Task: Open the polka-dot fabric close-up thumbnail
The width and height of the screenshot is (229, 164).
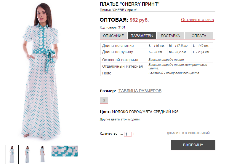Action: (65, 151)
